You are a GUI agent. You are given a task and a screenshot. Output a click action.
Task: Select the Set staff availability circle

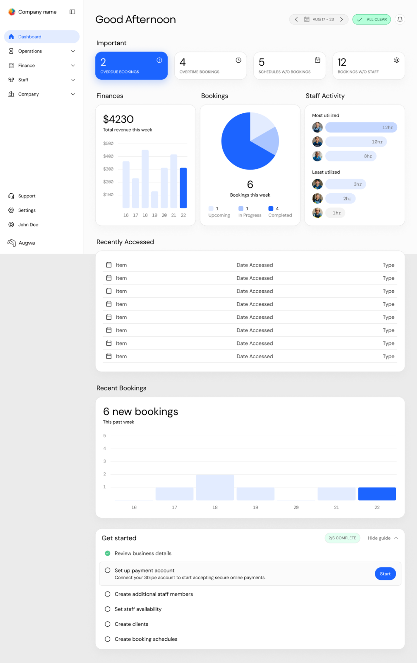point(108,609)
